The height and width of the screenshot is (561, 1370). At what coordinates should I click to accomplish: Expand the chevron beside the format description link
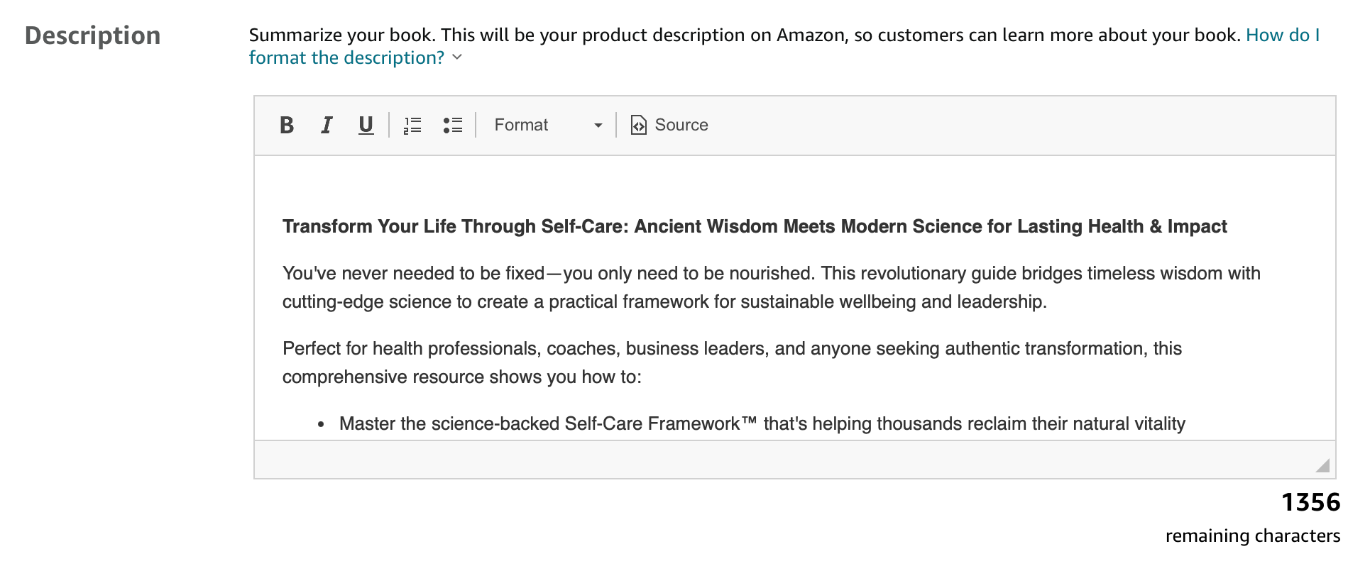pos(457,57)
